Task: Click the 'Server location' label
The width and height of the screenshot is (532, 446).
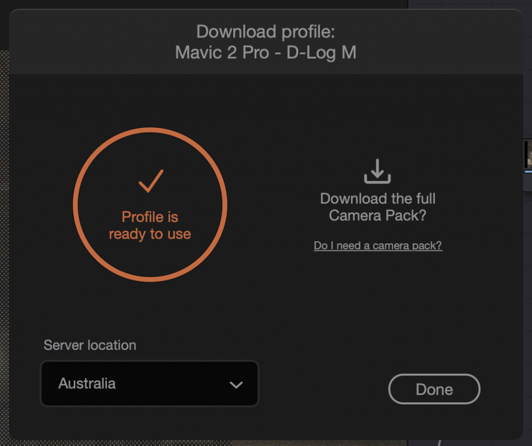Action: [90, 345]
